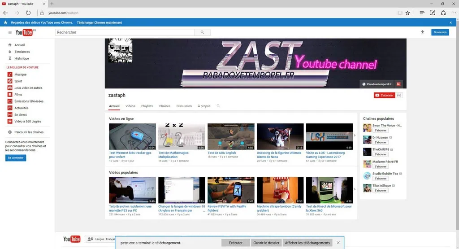Viewport: 459px width, 249px height.
Task: Refresh the page in the browser
Action: [x=29, y=13]
